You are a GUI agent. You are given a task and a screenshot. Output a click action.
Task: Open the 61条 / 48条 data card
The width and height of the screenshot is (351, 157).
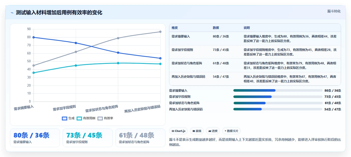(x=140, y=138)
